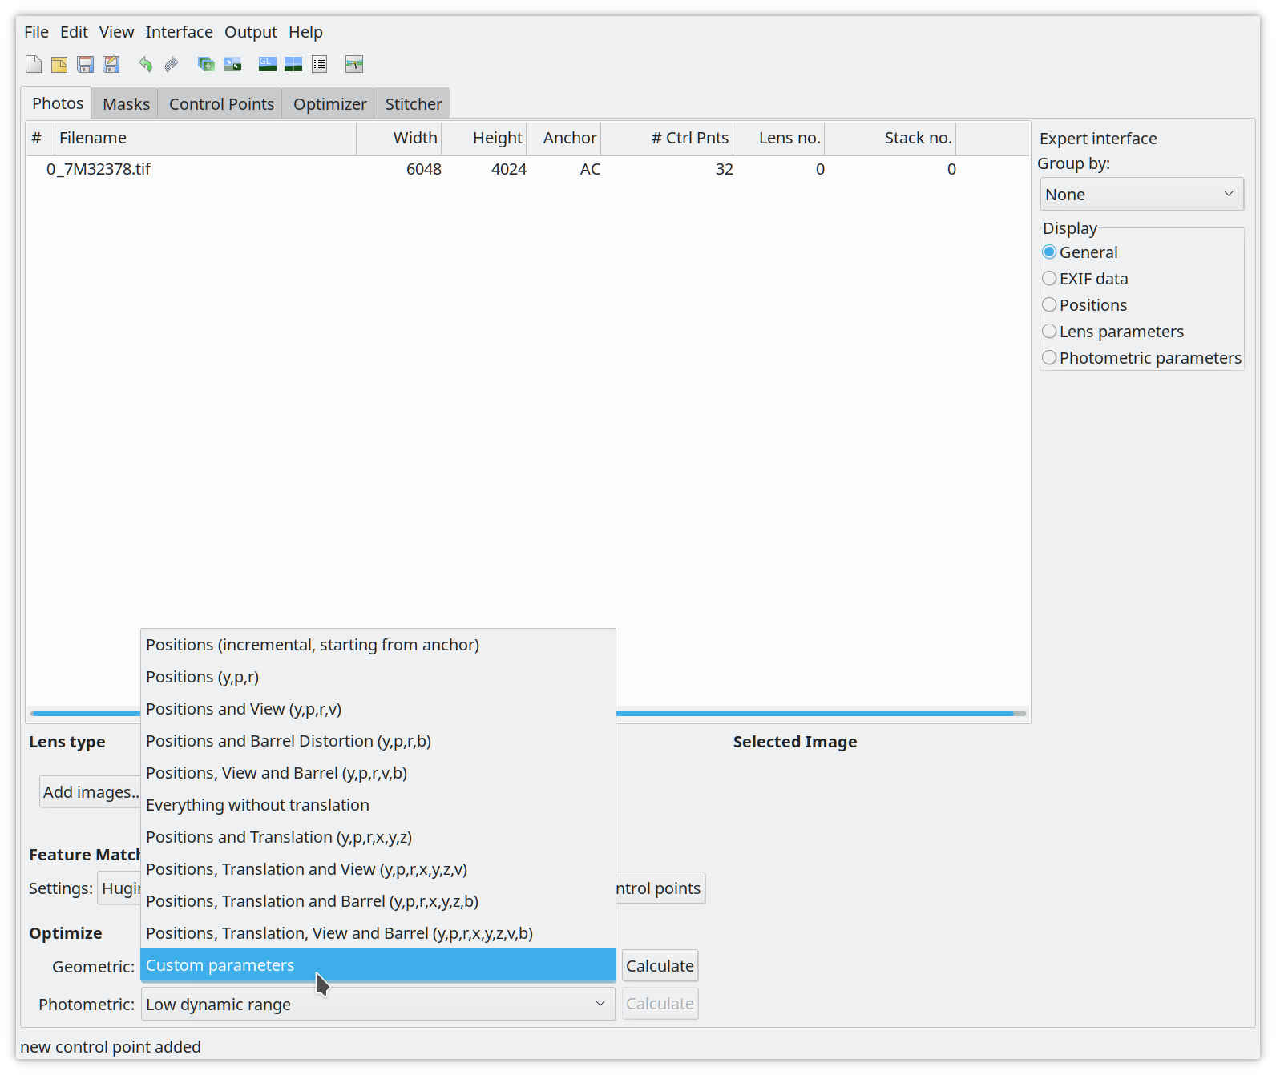Click the align images toolbar icon
The image size is (1276, 1075).
point(232,64)
